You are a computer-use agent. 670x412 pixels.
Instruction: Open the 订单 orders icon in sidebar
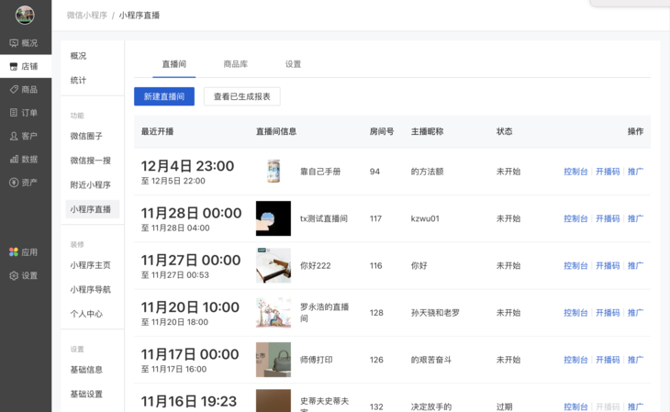click(14, 112)
